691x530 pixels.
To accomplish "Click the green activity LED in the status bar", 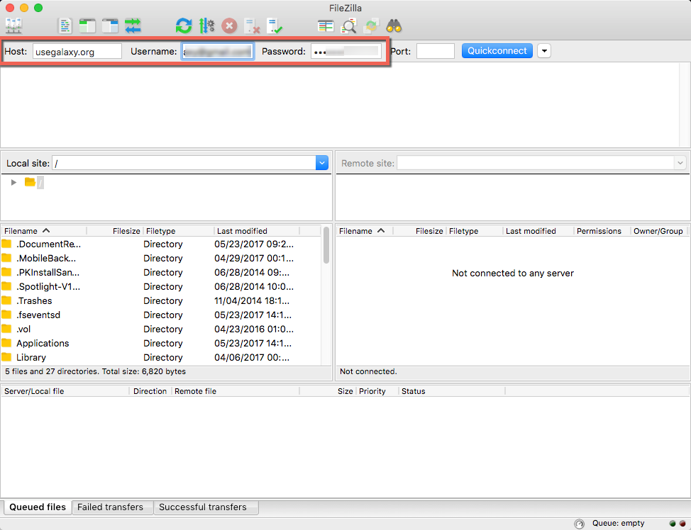I will point(673,524).
